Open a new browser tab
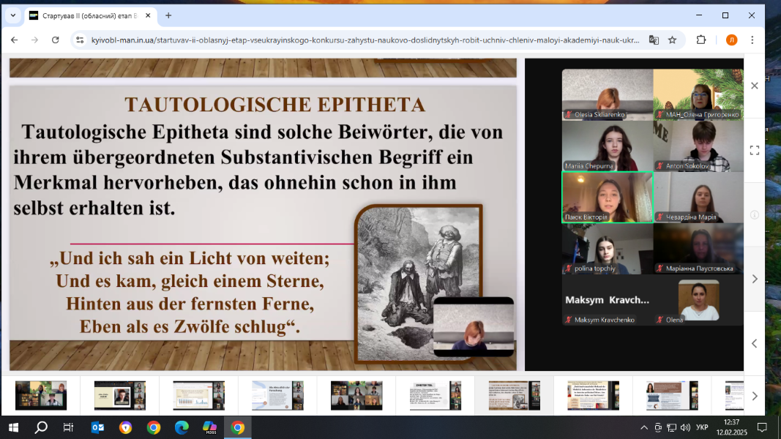The image size is (781, 439). pyautogui.click(x=168, y=15)
